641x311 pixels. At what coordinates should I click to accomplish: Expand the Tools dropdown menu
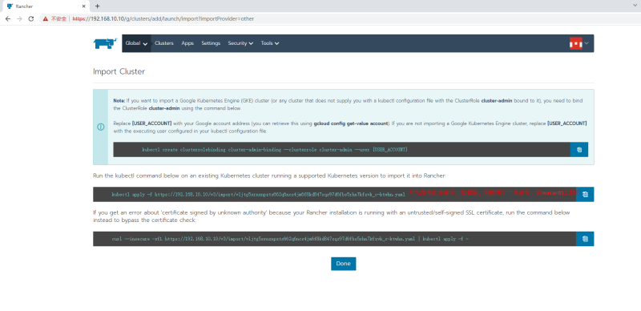[x=270, y=43]
